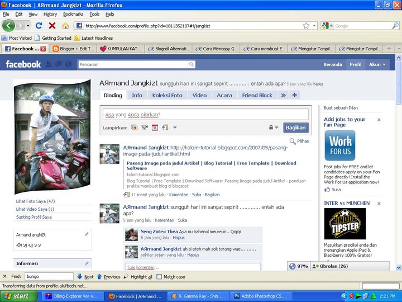Image resolution: width=402 pixels, height=302 pixels.
Task: Stop loading with the red X
Action: (x=52, y=26)
